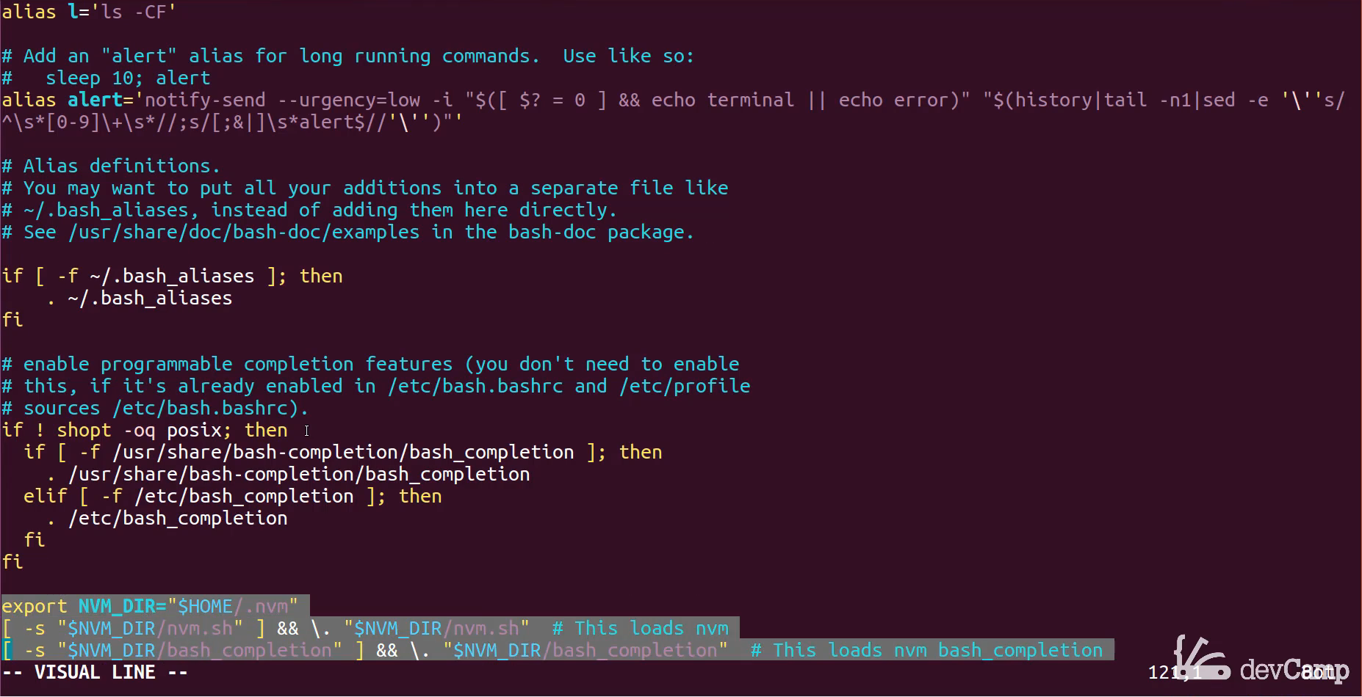Click the 'elif' keyword
Viewport: 1362px width, 697px height.
point(46,496)
